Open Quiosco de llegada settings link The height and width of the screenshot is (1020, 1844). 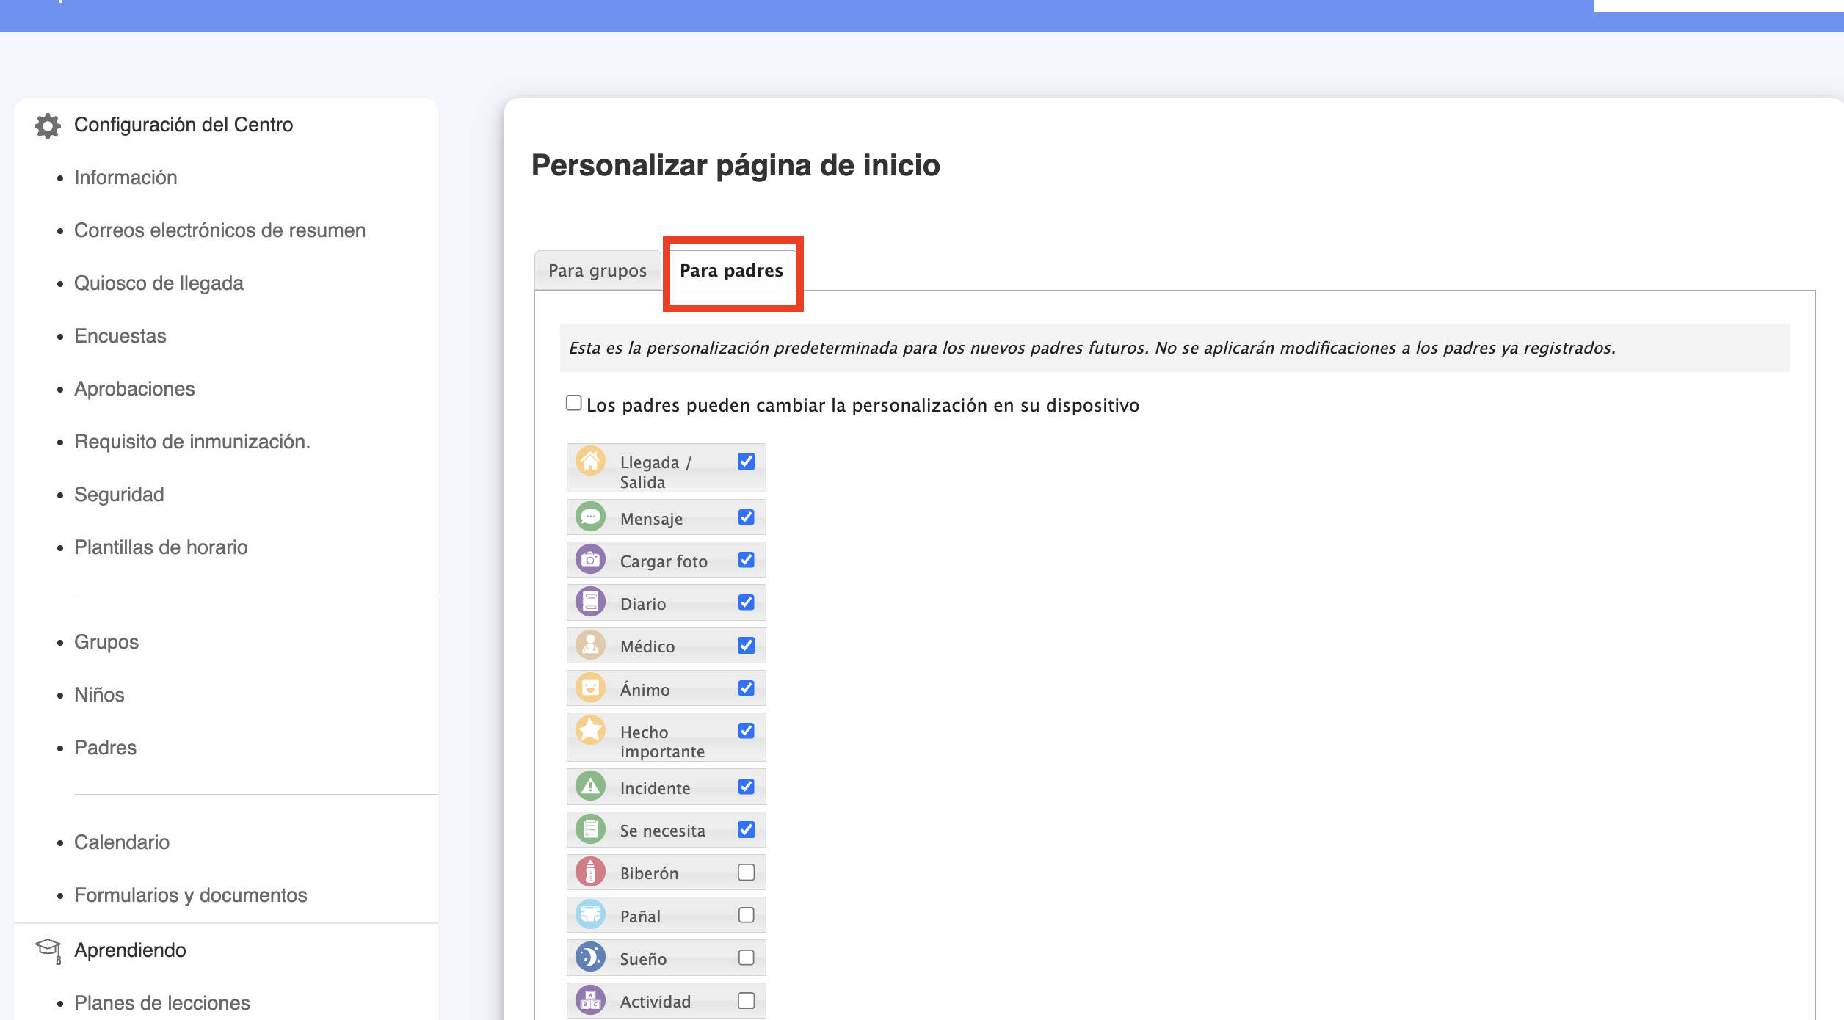pos(159,283)
